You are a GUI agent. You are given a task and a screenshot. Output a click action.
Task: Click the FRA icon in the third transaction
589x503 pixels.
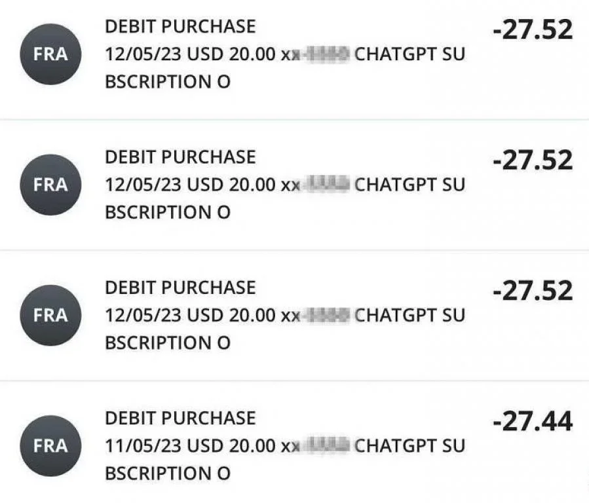(50, 316)
